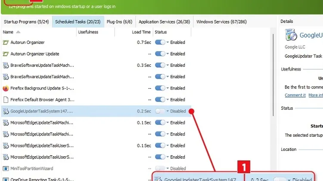Click the GoogleUpdaterTaskSystem147 row icon
Viewport: 323px width, 181px height.
pyautogui.click(x=6, y=111)
